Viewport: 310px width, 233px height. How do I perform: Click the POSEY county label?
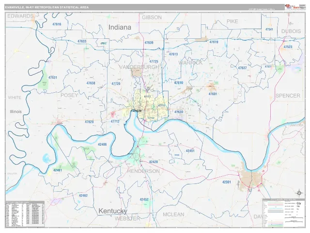tap(69, 95)
